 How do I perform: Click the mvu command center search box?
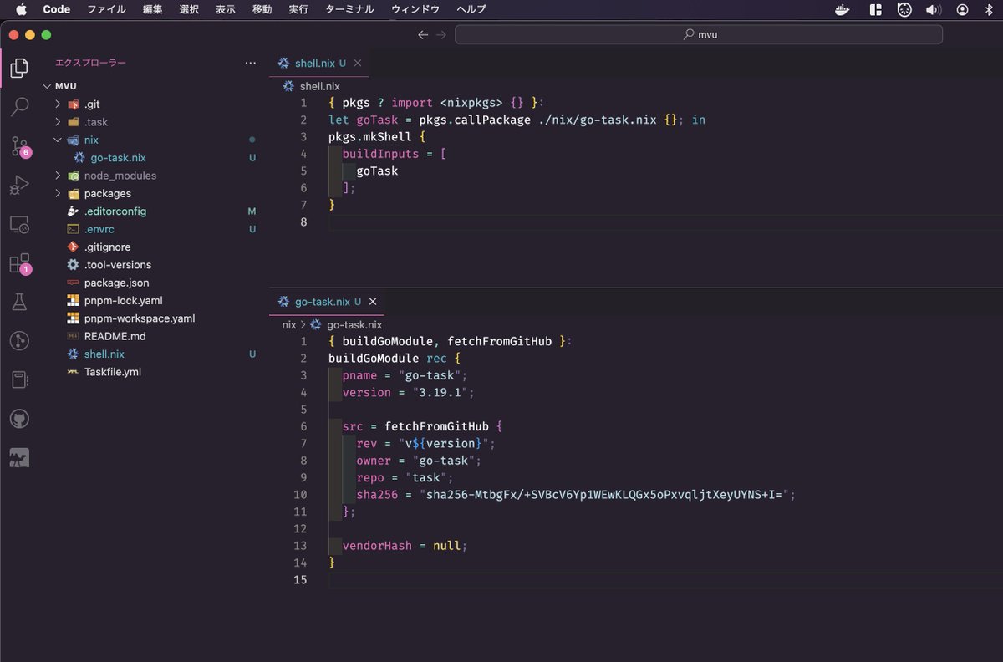[x=699, y=34]
